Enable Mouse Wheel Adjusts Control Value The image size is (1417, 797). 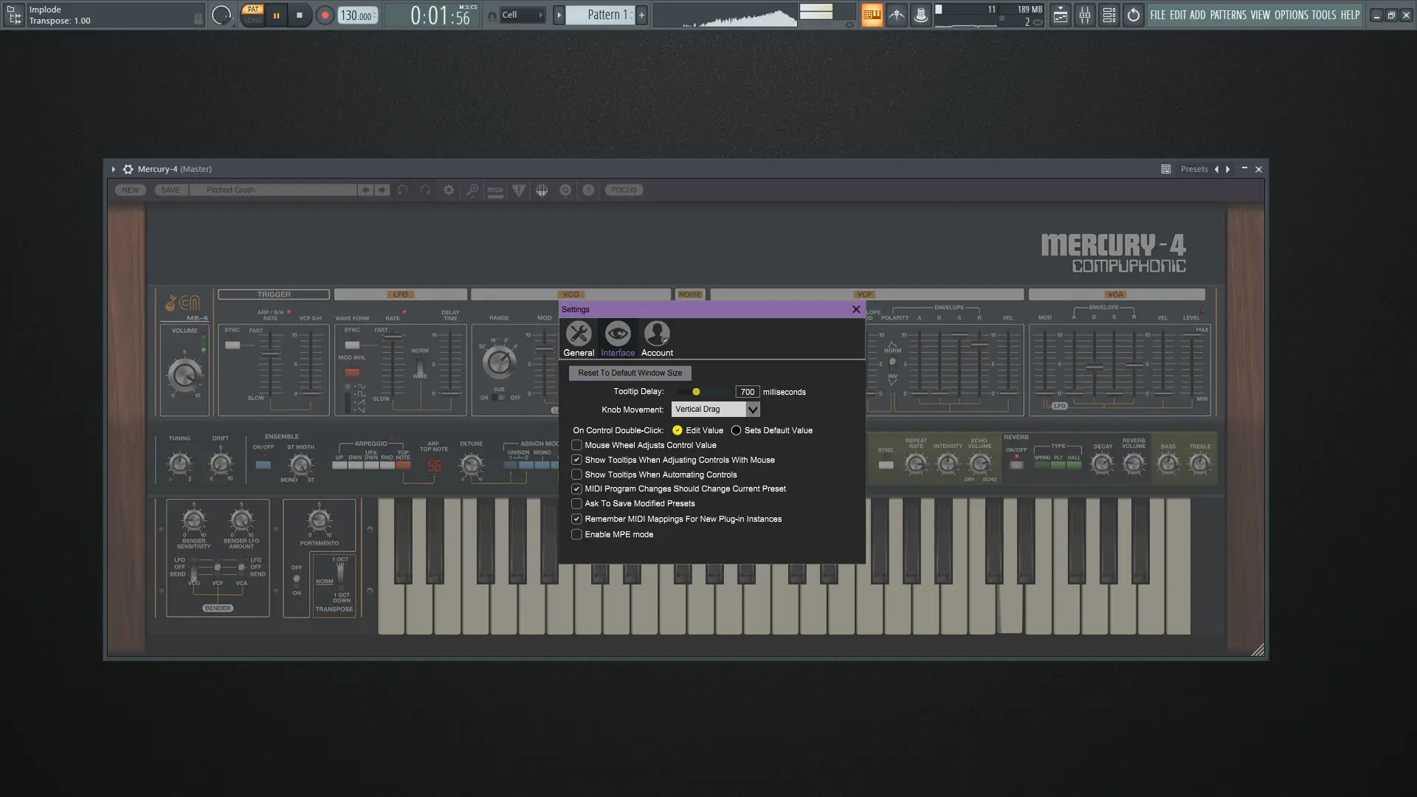pos(576,445)
